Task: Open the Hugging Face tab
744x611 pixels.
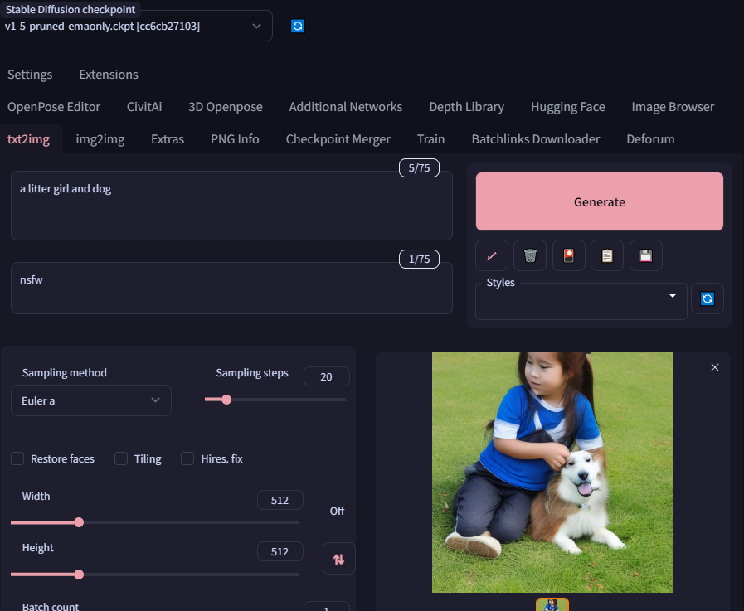Action: [568, 107]
